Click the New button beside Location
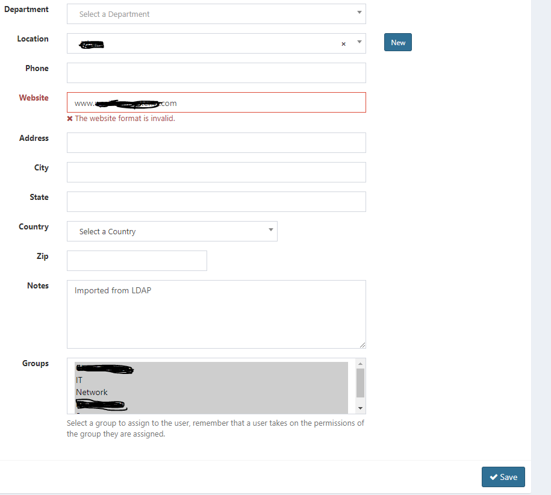This screenshot has height=495, width=551. 397,42
